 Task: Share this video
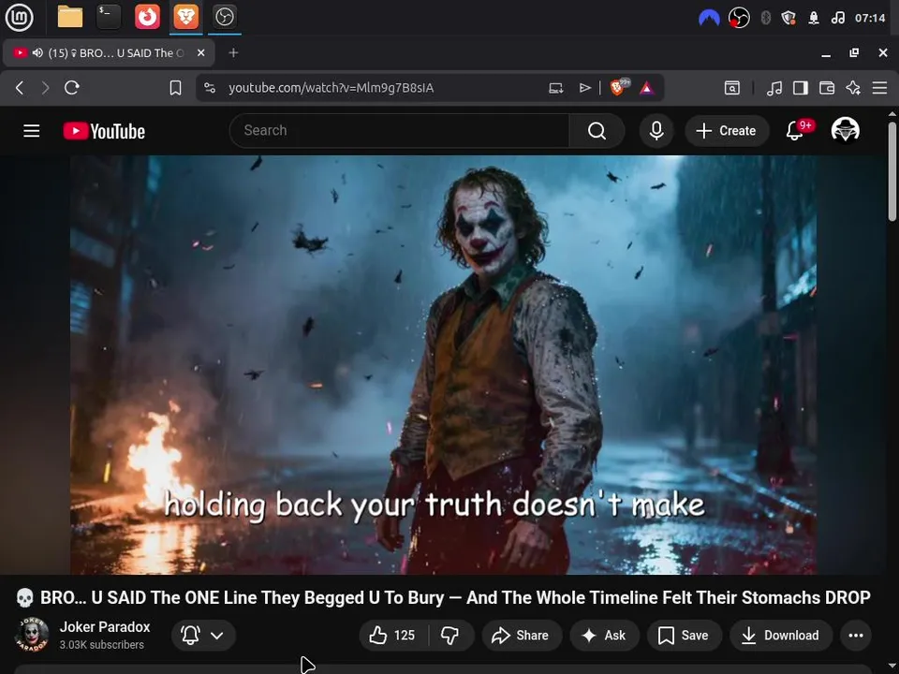point(522,635)
